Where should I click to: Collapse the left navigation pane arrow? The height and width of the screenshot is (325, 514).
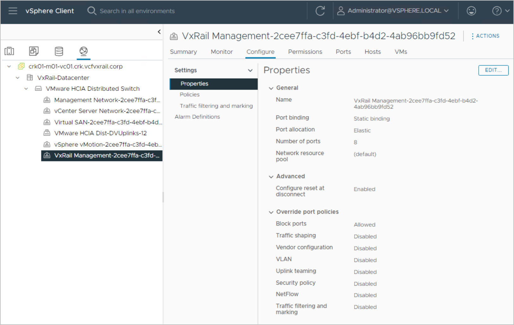point(159,32)
